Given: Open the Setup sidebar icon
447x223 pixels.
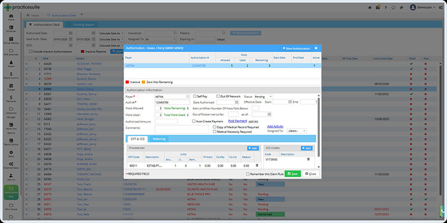Looking at the screenshot, I should [x=11, y=154].
